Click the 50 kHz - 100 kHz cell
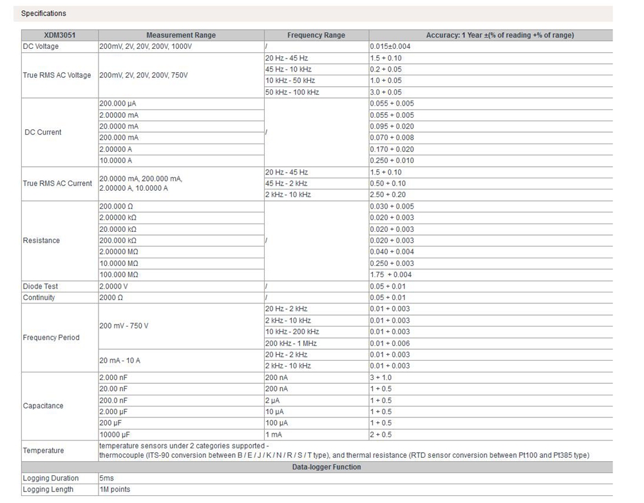The height and width of the screenshot is (503, 644). pyautogui.click(x=292, y=93)
